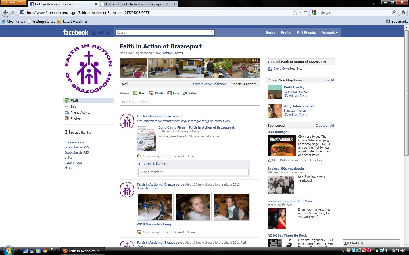Open messages icon in Facebook header
409x255 pixels.
coord(101,33)
